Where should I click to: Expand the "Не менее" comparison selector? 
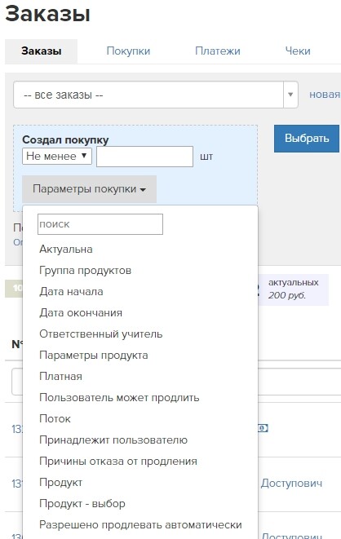57,156
